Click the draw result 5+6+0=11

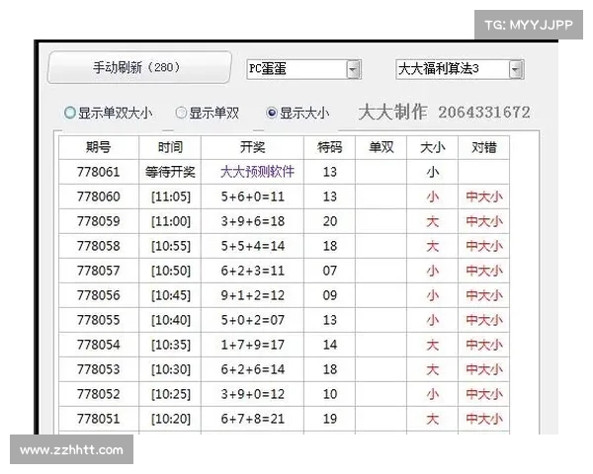pos(252,197)
